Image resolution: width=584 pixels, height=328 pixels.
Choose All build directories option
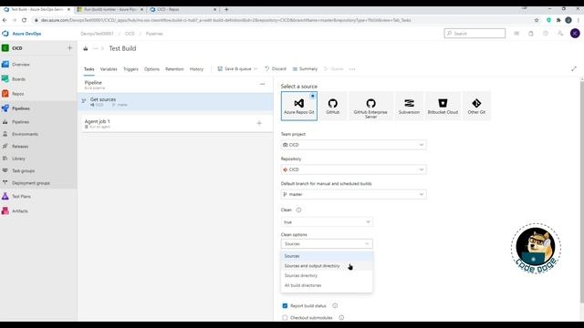click(x=327, y=285)
